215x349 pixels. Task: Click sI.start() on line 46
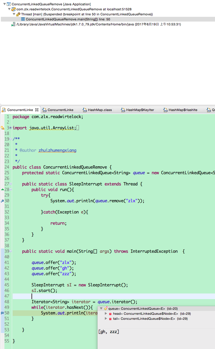[x=44, y=291]
